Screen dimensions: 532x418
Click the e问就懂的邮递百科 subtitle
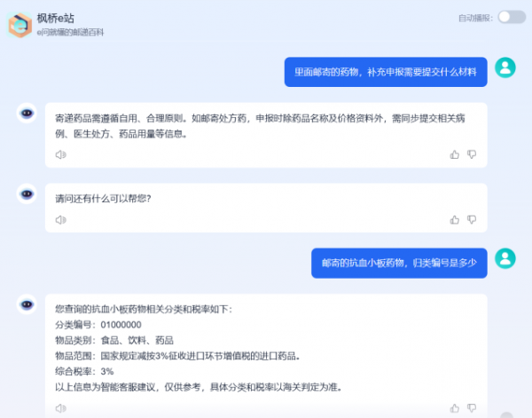[x=77, y=31]
